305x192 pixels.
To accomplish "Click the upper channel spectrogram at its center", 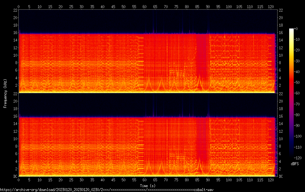I will [x=147, y=51].
